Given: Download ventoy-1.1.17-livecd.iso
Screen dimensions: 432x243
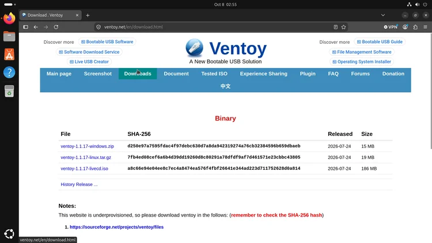Looking at the screenshot, I should (84, 169).
